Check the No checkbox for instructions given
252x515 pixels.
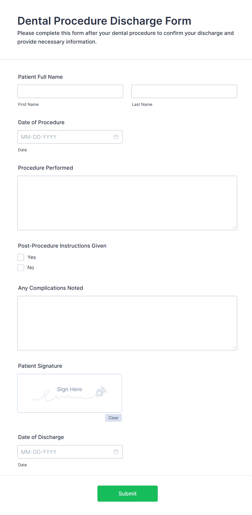pyautogui.click(x=21, y=268)
